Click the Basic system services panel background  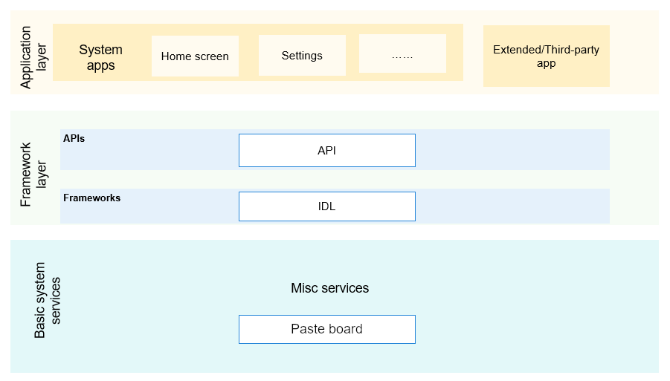[x=534, y=306]
